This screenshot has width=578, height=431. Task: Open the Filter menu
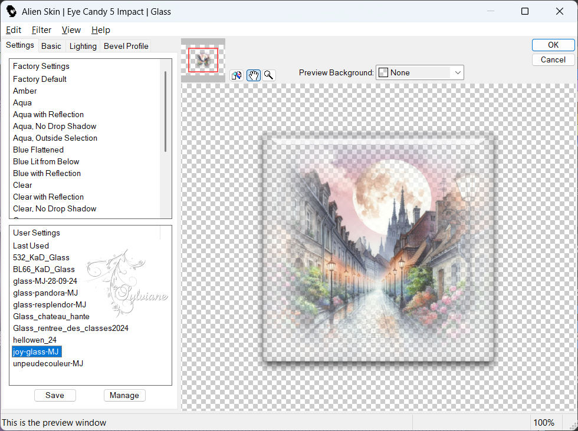point(41,30)
